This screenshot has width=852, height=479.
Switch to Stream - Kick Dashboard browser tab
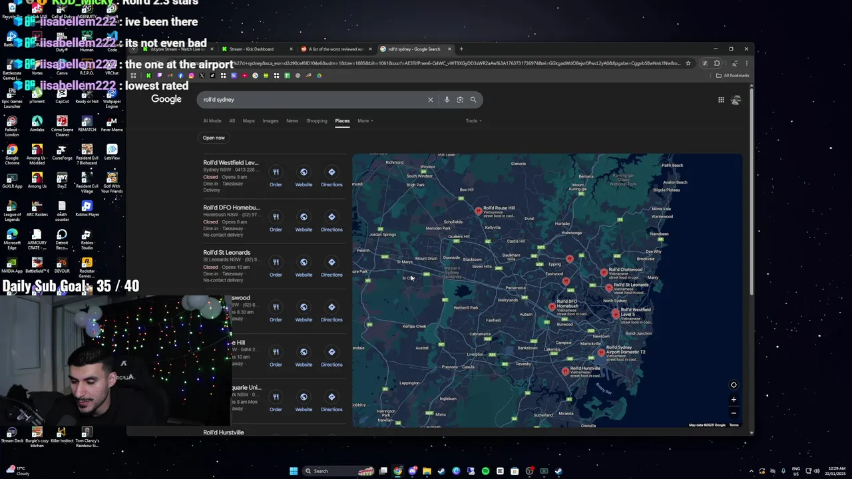click(256, 49)
